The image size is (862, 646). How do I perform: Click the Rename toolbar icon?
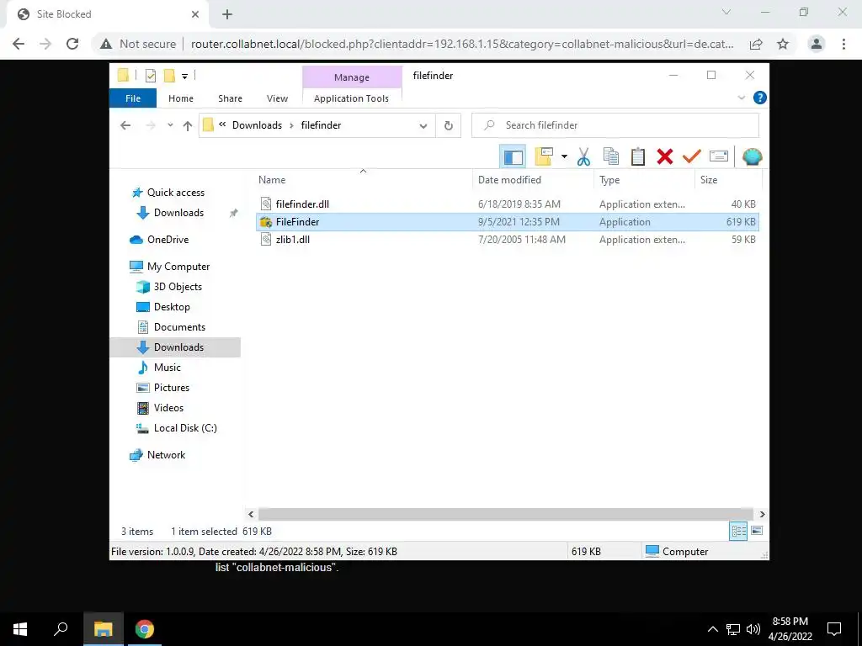pos(719,156)
